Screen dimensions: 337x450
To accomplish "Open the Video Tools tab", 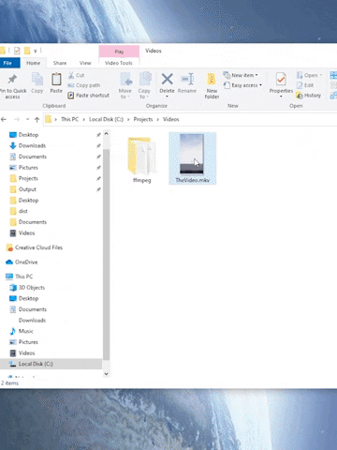I will coord(119,63).
